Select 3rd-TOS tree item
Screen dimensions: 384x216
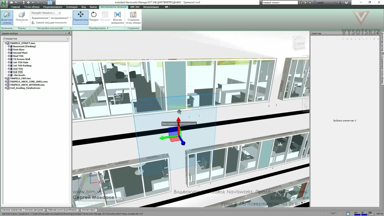pyautogui.click(x=18, y=72)
